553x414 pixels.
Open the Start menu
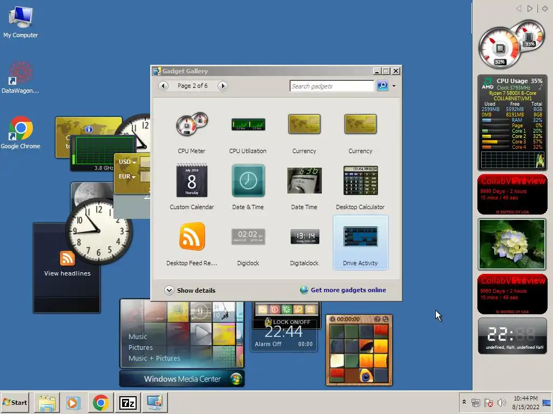point(15,402)
